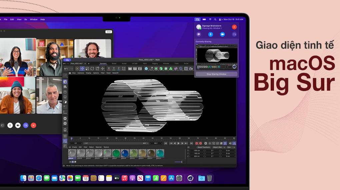Open Keynote from the Dock

(x=148, y=178)
